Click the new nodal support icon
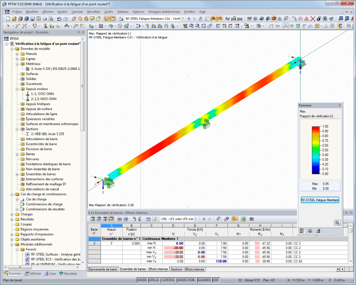The width and height of the screenshot is (356, 285). click(x=46, y=26)
